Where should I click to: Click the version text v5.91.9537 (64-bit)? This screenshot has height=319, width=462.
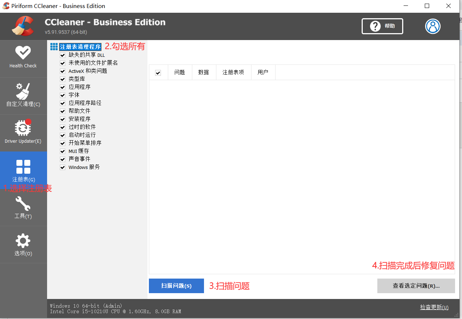(66, 32)
